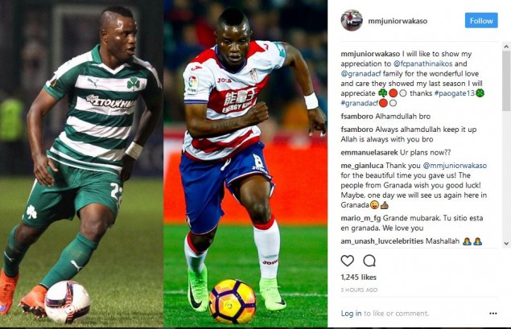Viewport: 511px width, 329px height.
Task: Open the three-dots more options menu
Action: [493, 314]
